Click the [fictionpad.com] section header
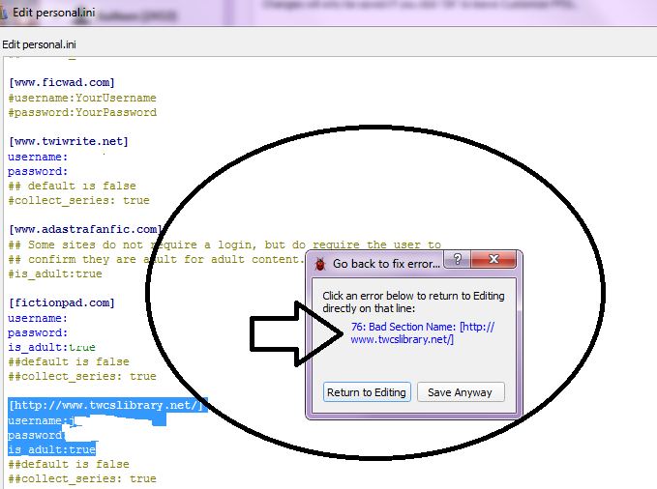Viewport: 657px width, 489px height. tap(62, 302)
